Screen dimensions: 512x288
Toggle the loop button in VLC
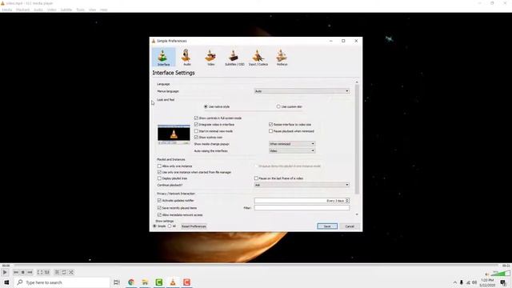(x=64, y=272)
